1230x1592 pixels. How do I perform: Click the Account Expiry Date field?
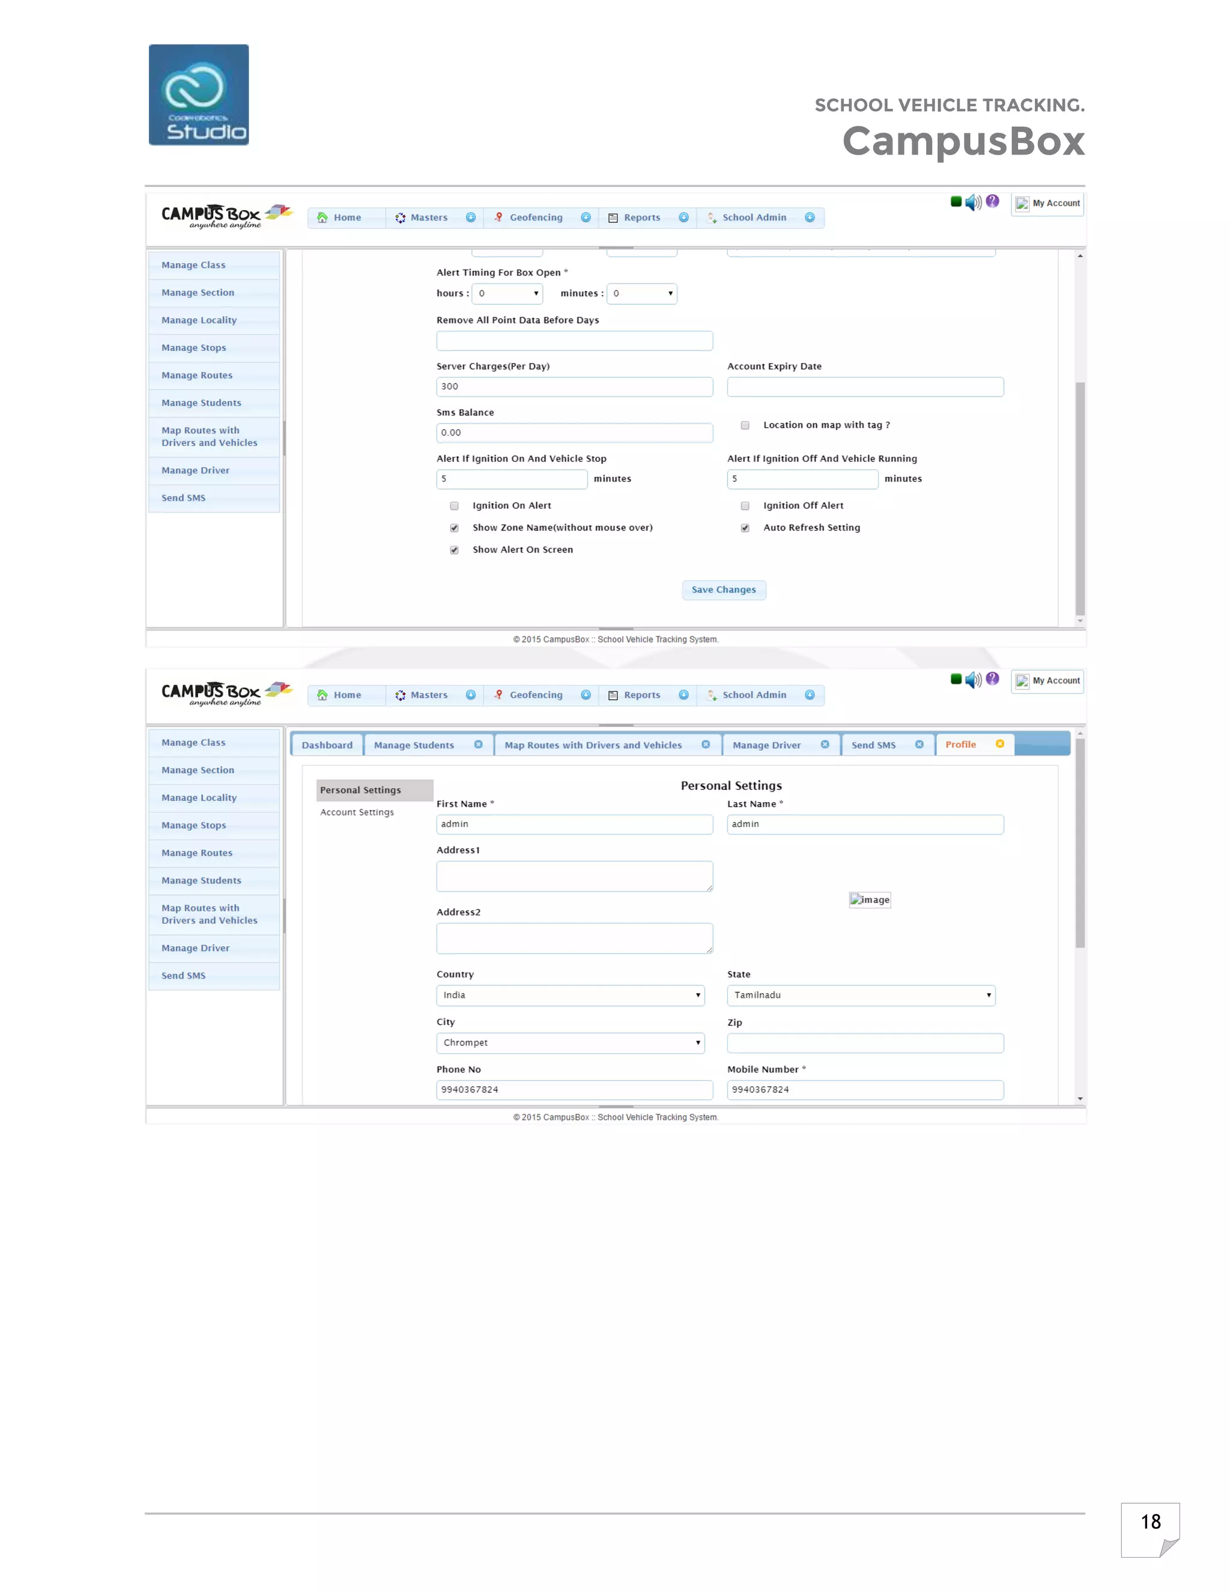point(865,386)
